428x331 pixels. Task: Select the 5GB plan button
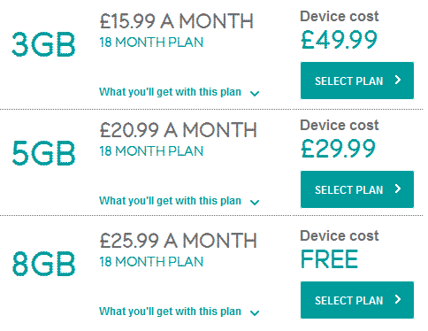point(357,189)
